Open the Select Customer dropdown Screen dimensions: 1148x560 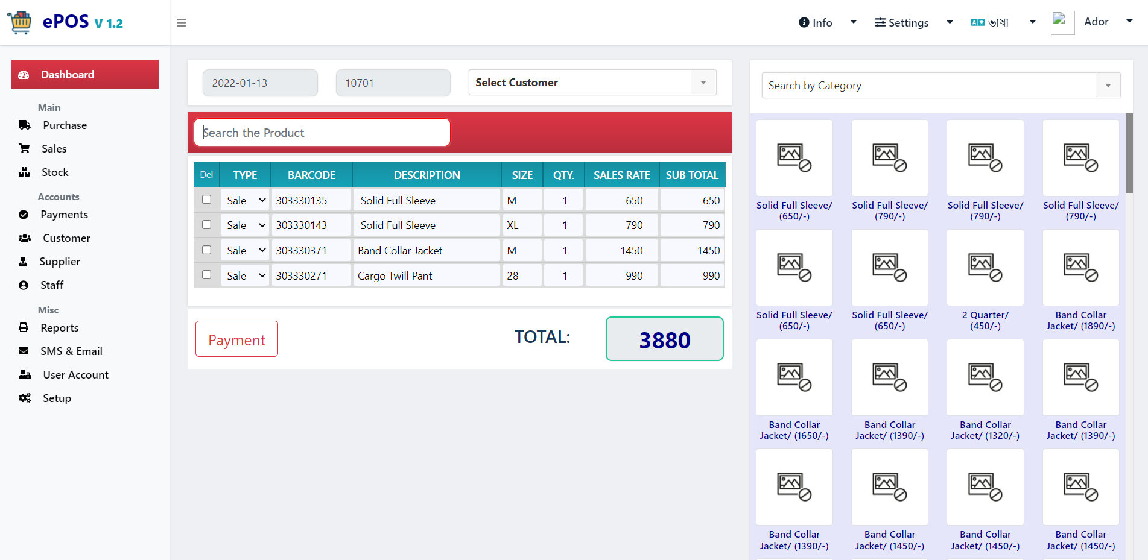point(592,83)
